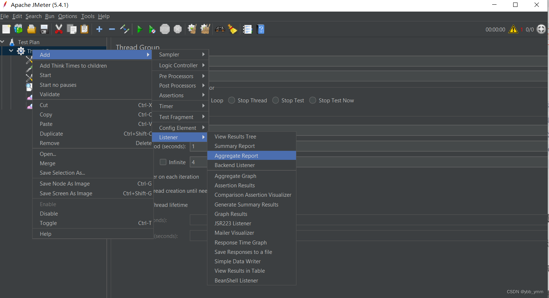Collapse the Thread Group tree node

click(x=11, y=51)
